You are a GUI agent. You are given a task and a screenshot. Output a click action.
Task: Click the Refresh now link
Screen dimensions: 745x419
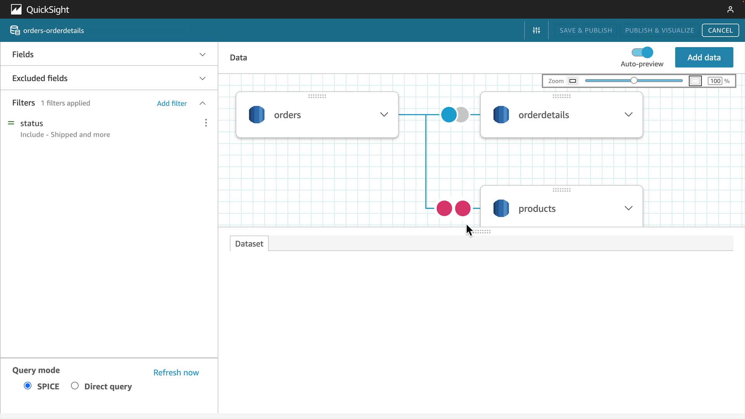(x=176, y=372)
